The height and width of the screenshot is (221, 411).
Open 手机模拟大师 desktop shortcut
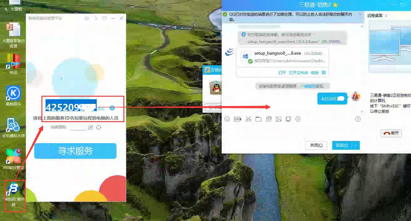(x=14, y=128)
